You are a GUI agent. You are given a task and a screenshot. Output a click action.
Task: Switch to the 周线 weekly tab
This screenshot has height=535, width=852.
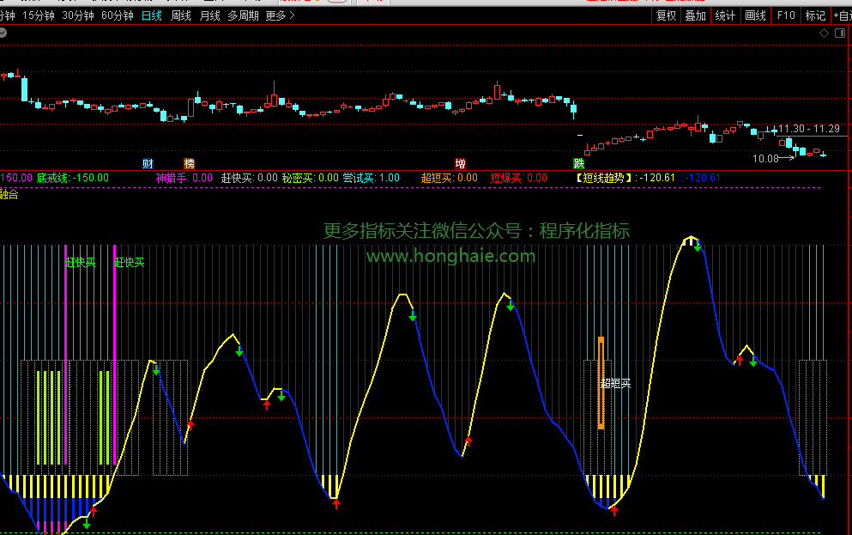pyautogui.click(x=180, y=15)
